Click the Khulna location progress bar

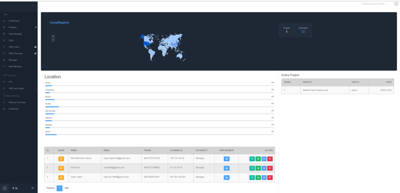click(159, 106)
